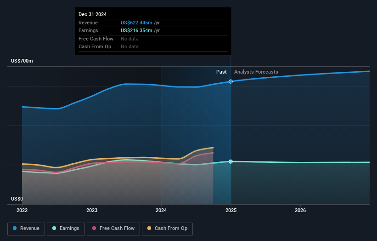Click the Cash From Op label in tooltip

click(95, 47)
